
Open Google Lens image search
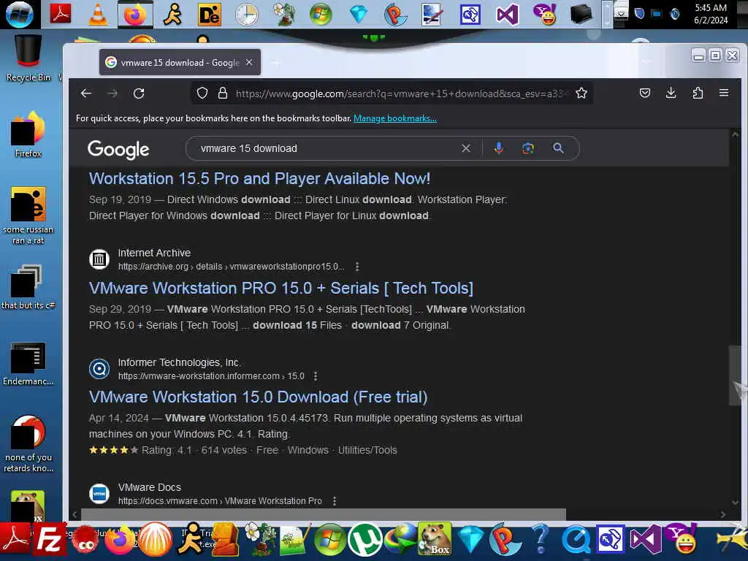pos(527,148)
